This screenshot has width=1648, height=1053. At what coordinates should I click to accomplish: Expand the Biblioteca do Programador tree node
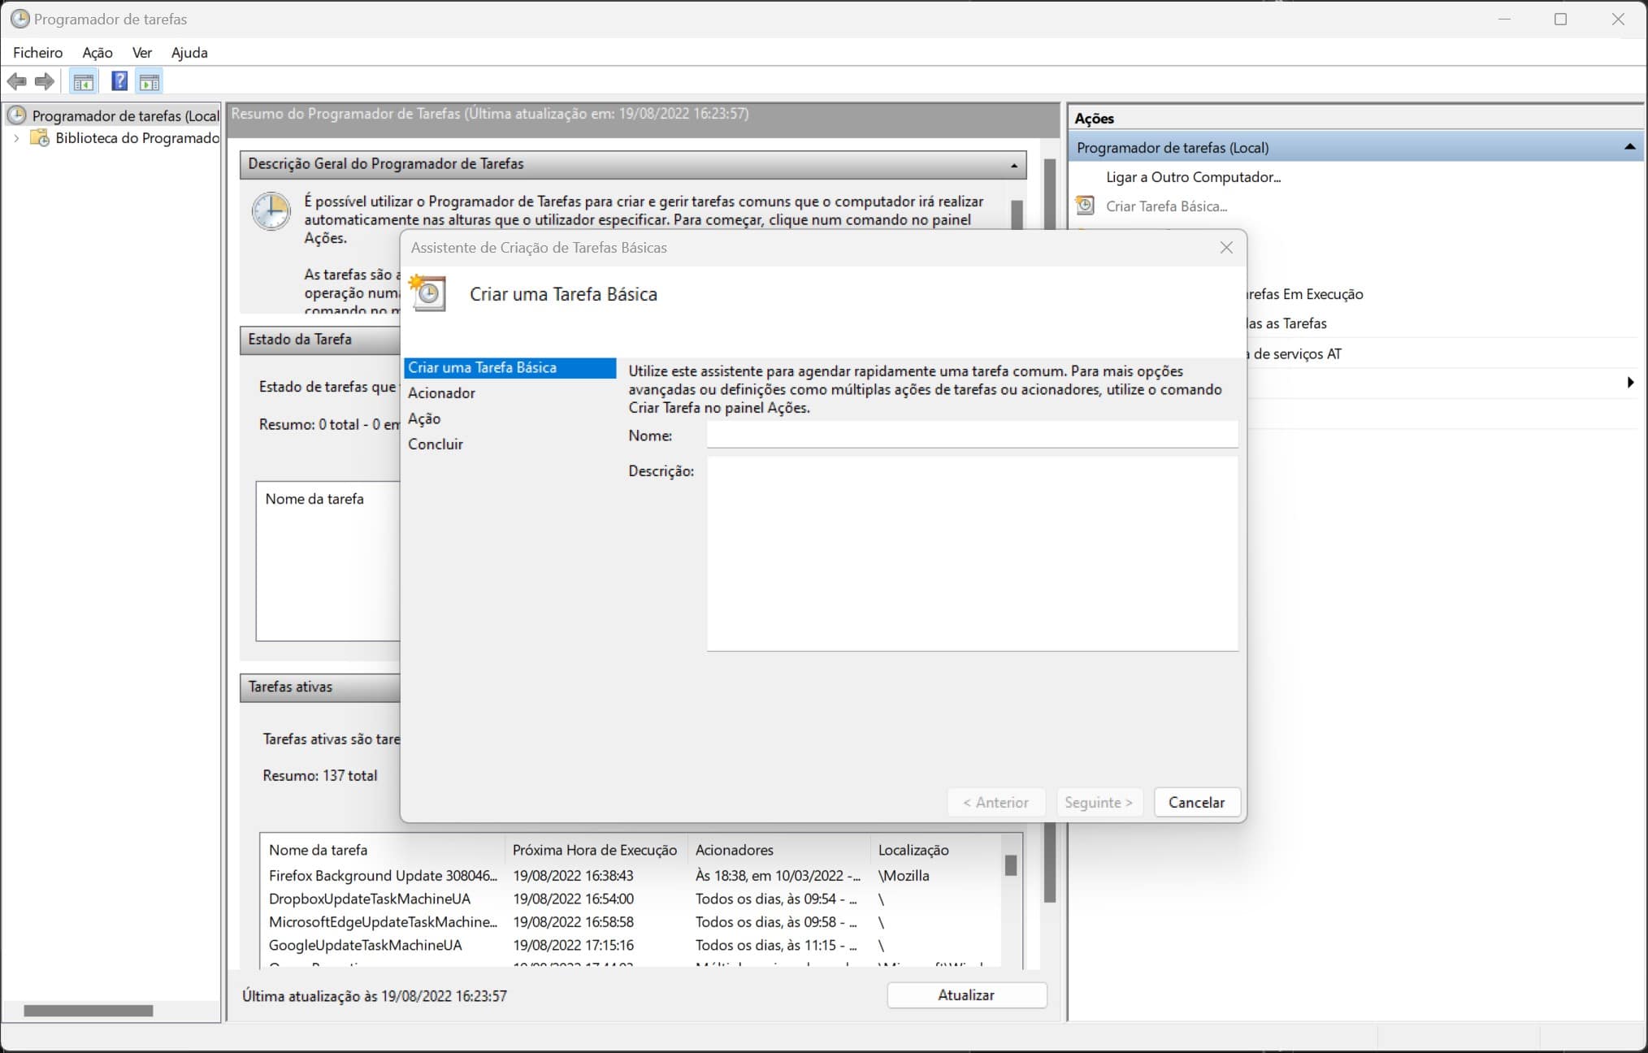(x=16, y=138)
